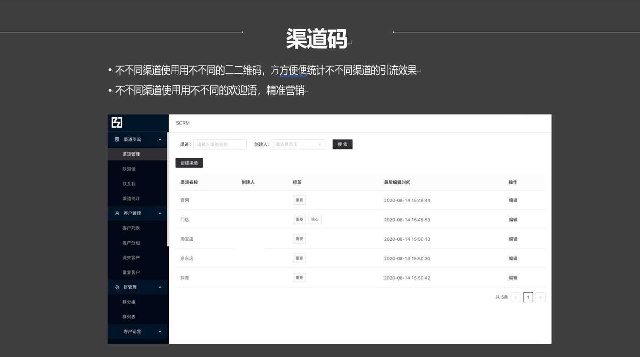This screenshot has height=357, width=640.
Task: Collapse the 客户运营 menu chevron
Action: 160,331
